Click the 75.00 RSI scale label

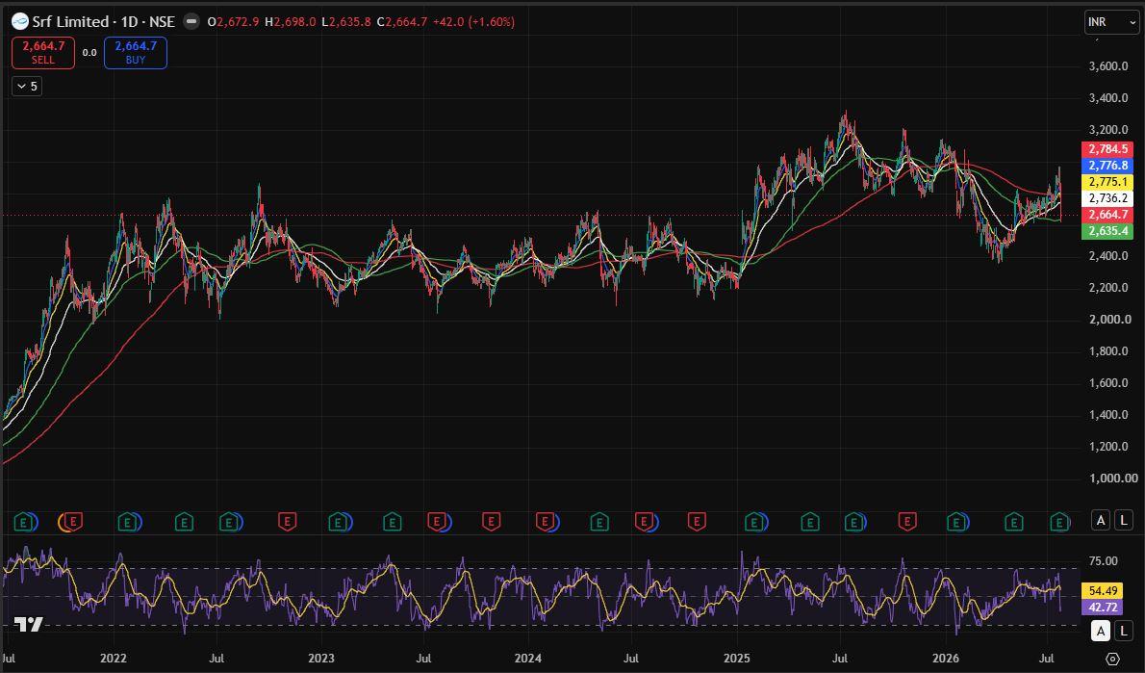pos(1103,561)
